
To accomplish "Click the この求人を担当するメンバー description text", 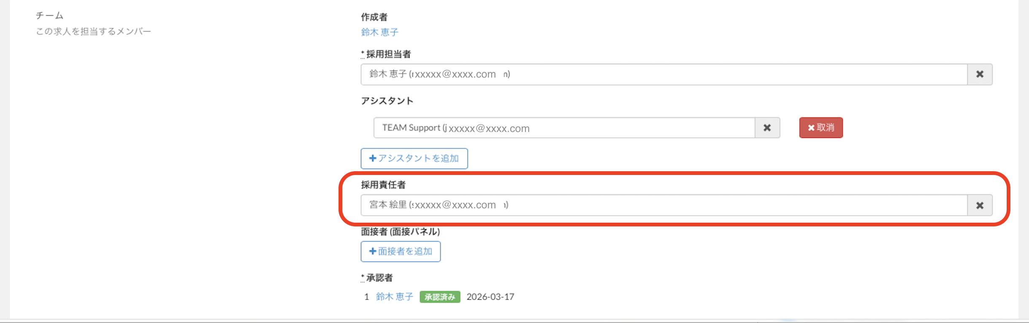I will (x=93, y=32).
